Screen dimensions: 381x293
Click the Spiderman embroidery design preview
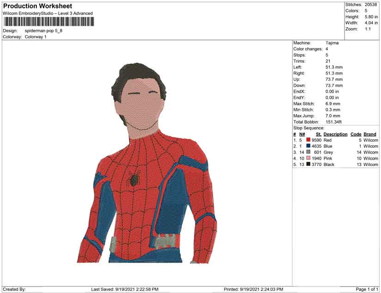point(147,163)
